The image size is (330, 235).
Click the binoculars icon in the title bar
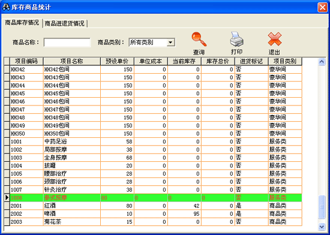(x=6, y=7)
